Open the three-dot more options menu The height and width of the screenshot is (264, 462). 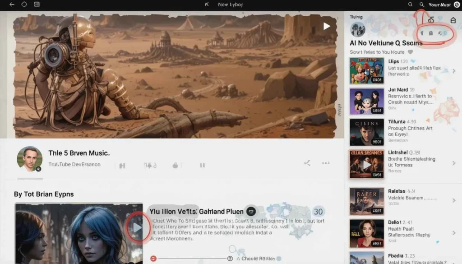[326, 163]
